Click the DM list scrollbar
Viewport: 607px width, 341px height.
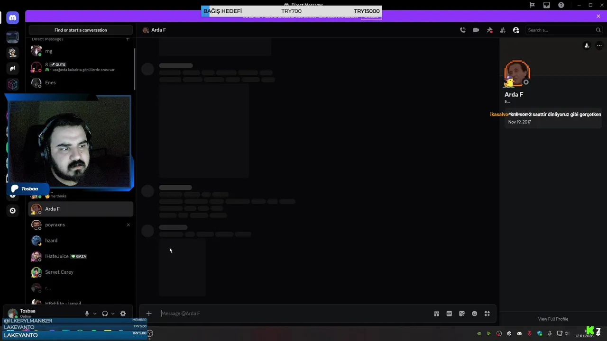tap(135, 70)
